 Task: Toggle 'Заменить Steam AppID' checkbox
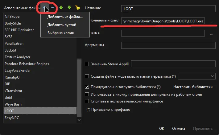pyautogui.click(x=87, y=64)
